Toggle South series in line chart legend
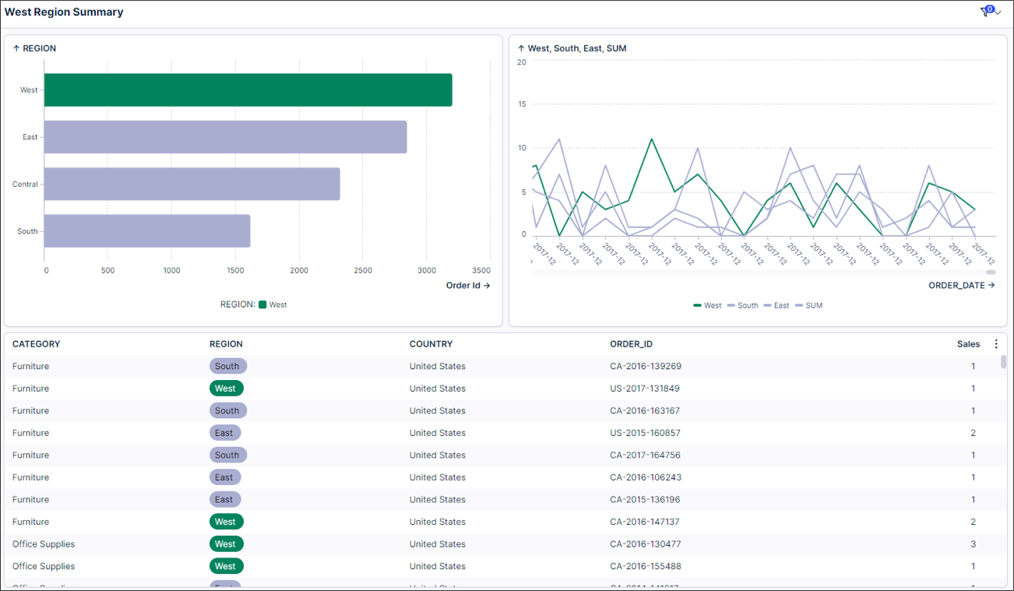This screenshot has height=591, width=1014. (743, 305)
